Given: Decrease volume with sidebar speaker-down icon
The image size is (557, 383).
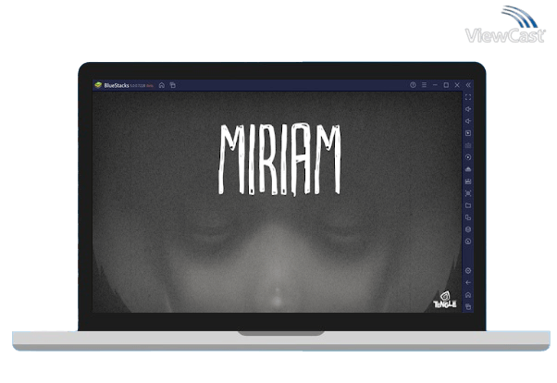Looking at the screenshot, I should [x=468, y=121].
